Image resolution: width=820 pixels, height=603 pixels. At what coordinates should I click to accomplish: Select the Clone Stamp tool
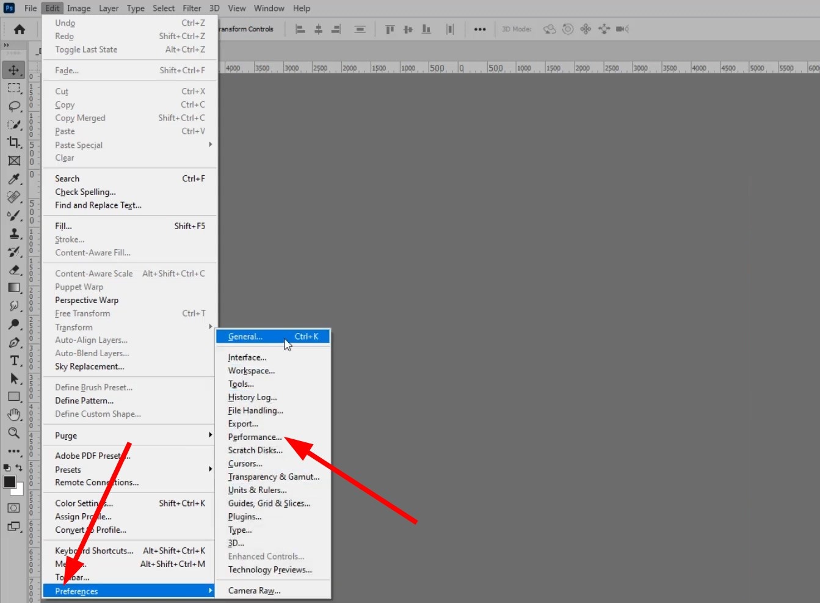(13, 233)
